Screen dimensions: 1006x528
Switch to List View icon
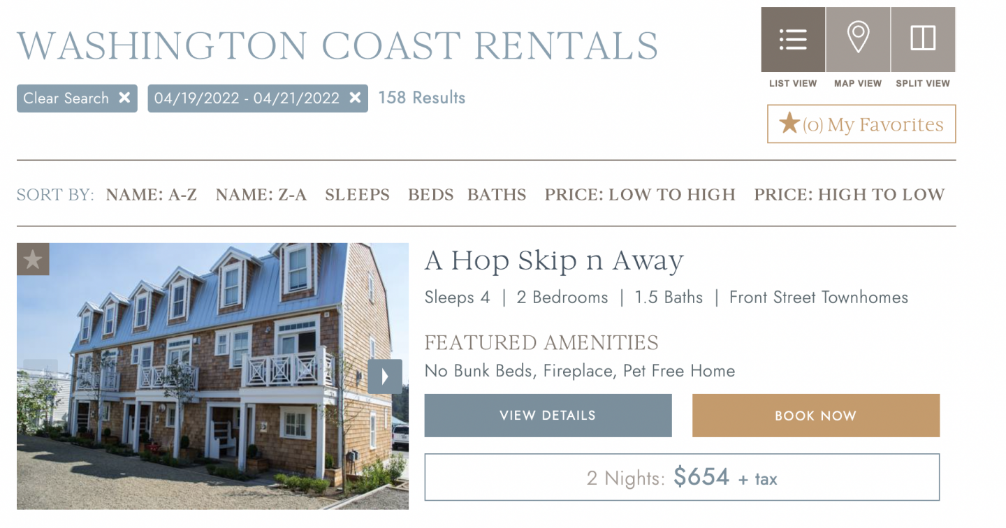click(x=793, y=39)
